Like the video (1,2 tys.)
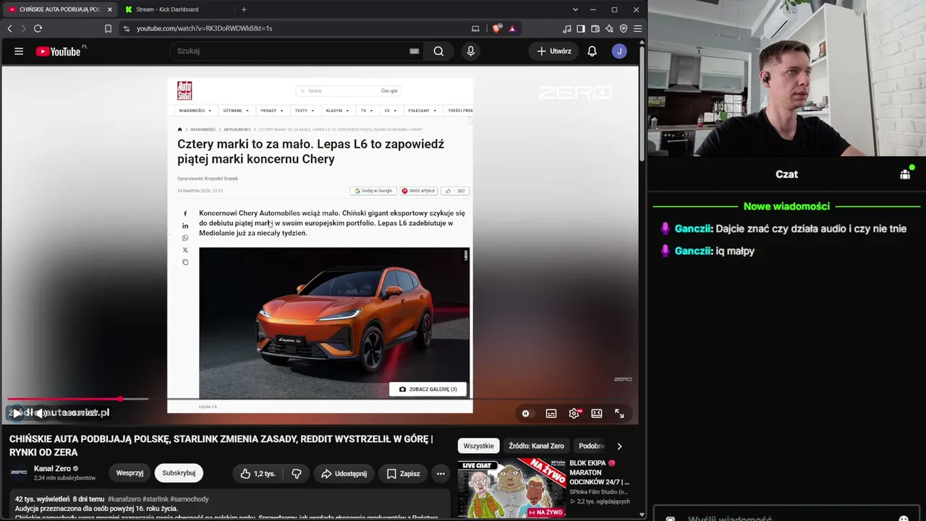926x521 pixels. 258,473
